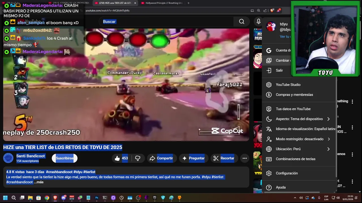Open Epic Games launcher taskbar icon
Image resolution: width=362 pixels, height=203 pixels.
pyautogui.click(x=155, y=198)
